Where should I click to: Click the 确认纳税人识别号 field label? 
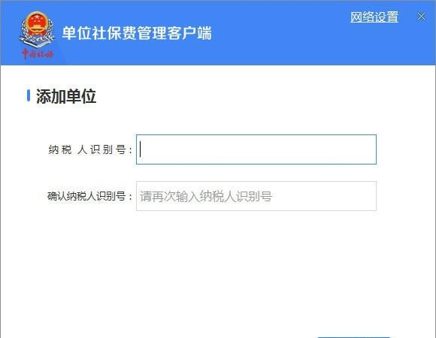tap(89, 196)
